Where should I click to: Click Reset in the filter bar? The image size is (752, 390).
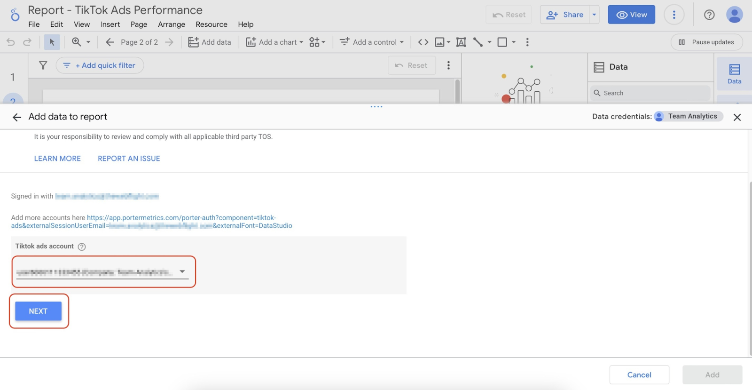click(x=412, y=65)
